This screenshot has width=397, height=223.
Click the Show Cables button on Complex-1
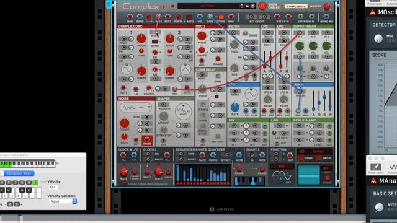(x=262, y=6)
